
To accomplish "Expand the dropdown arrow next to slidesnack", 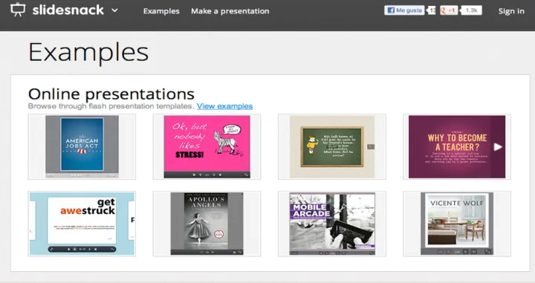I will (114, 10).
